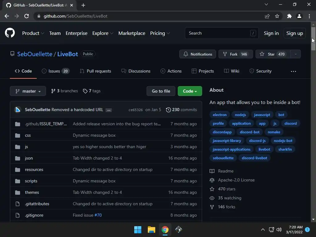Image resolution: width=316 pixels, height=237 pixels.
Task: Open the repository tabs overflow menu
Action: pyautogui.click(x=293, y=71)
